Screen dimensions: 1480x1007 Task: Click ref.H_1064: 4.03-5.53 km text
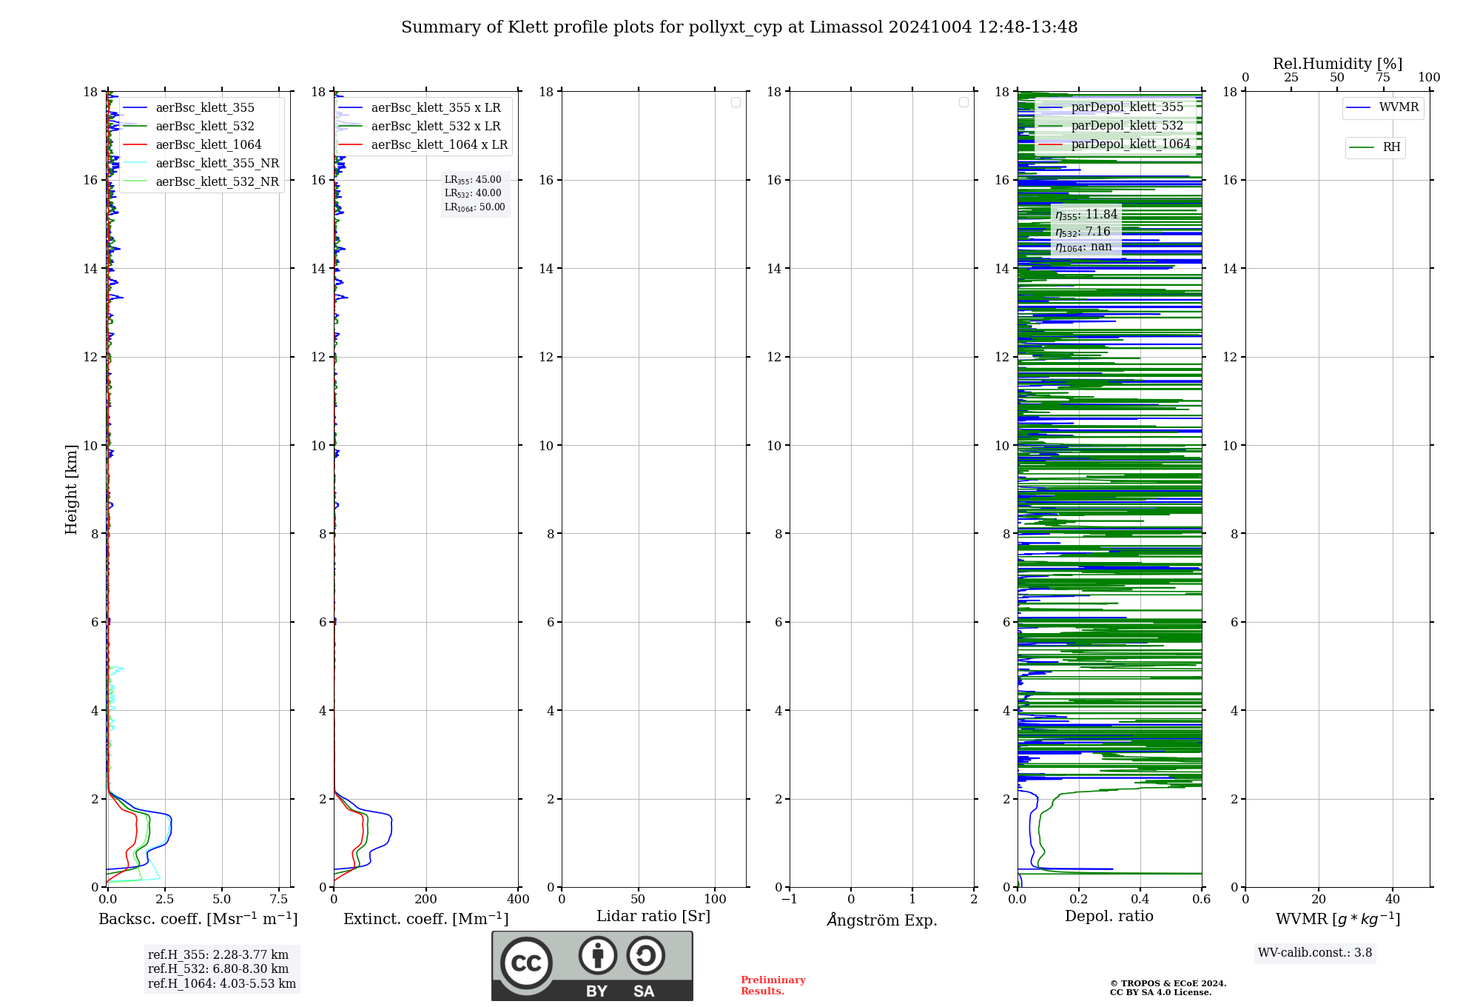click(222, 984)
